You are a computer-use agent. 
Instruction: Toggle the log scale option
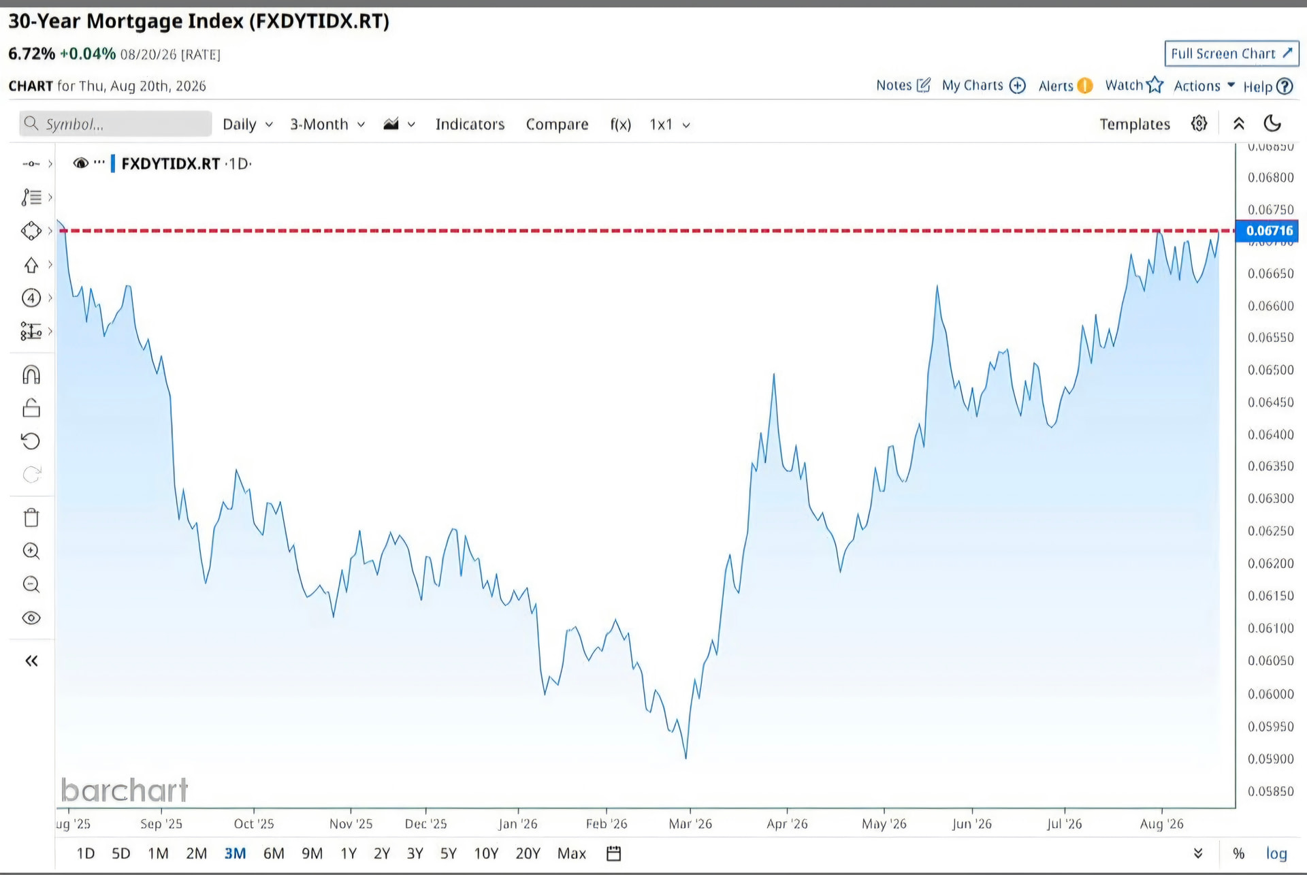[1276, 853]
